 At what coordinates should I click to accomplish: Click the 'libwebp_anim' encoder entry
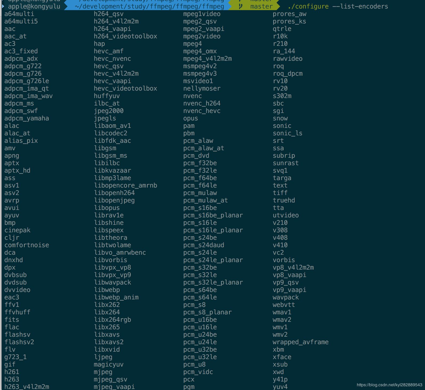(x=116, y=297)
